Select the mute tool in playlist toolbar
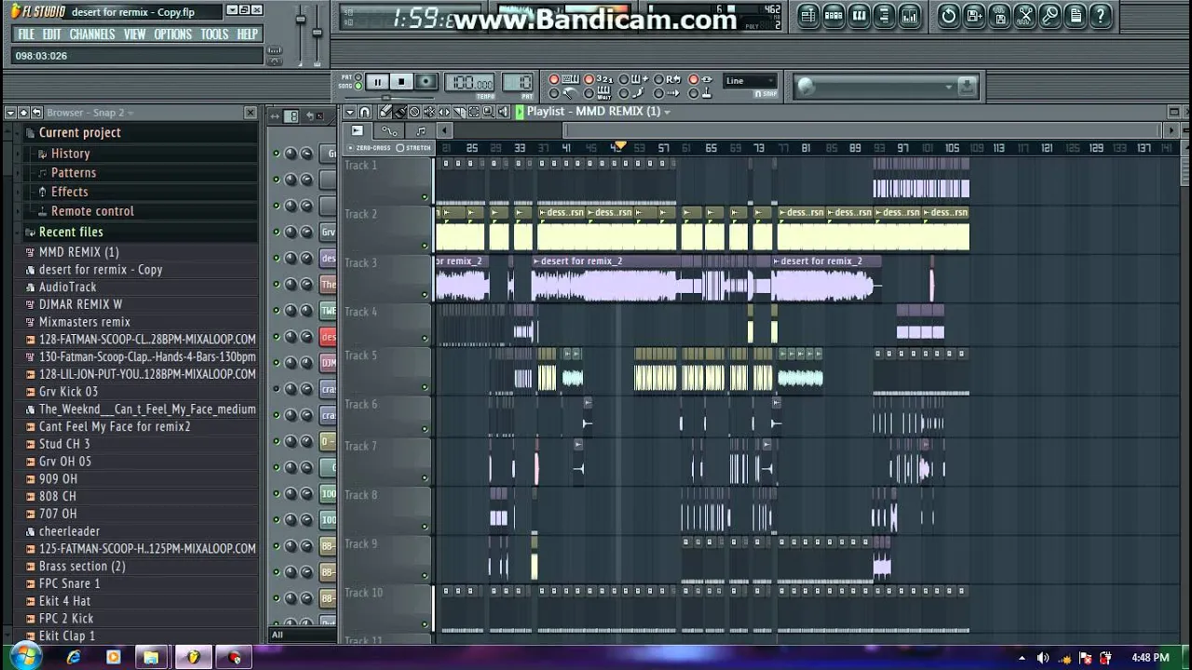Screen dimensions: 1192x670 coord(429,112)
